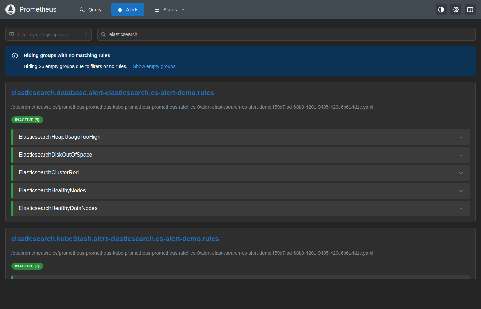The width and height of the screenshot is (481, 309).
Task: Click the 'Hiding 26 empty groups' message
Action: [75, 66]
